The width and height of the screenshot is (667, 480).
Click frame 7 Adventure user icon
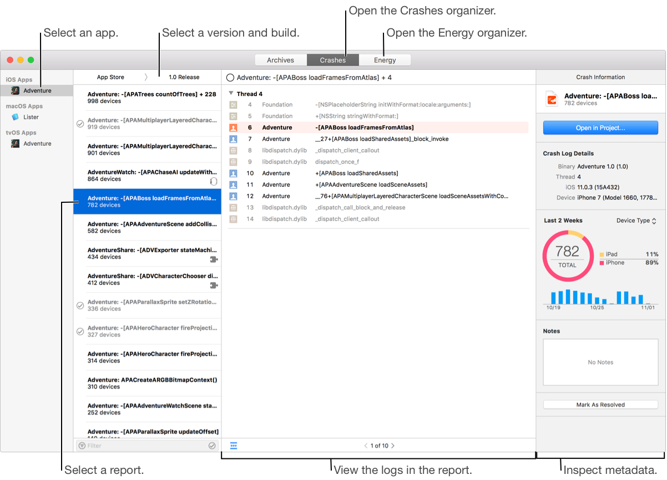234,139
